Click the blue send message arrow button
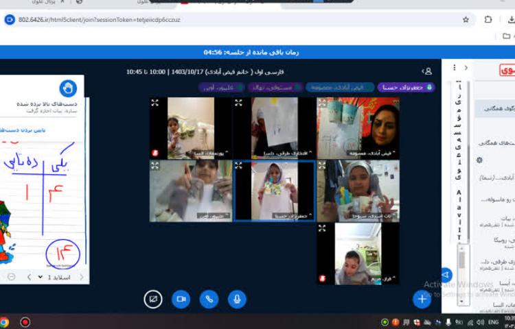 pyautogui.click(x=446, y=275)
